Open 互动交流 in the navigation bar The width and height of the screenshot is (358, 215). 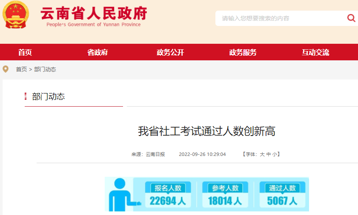pyautogui.click(x=315, y=52)
